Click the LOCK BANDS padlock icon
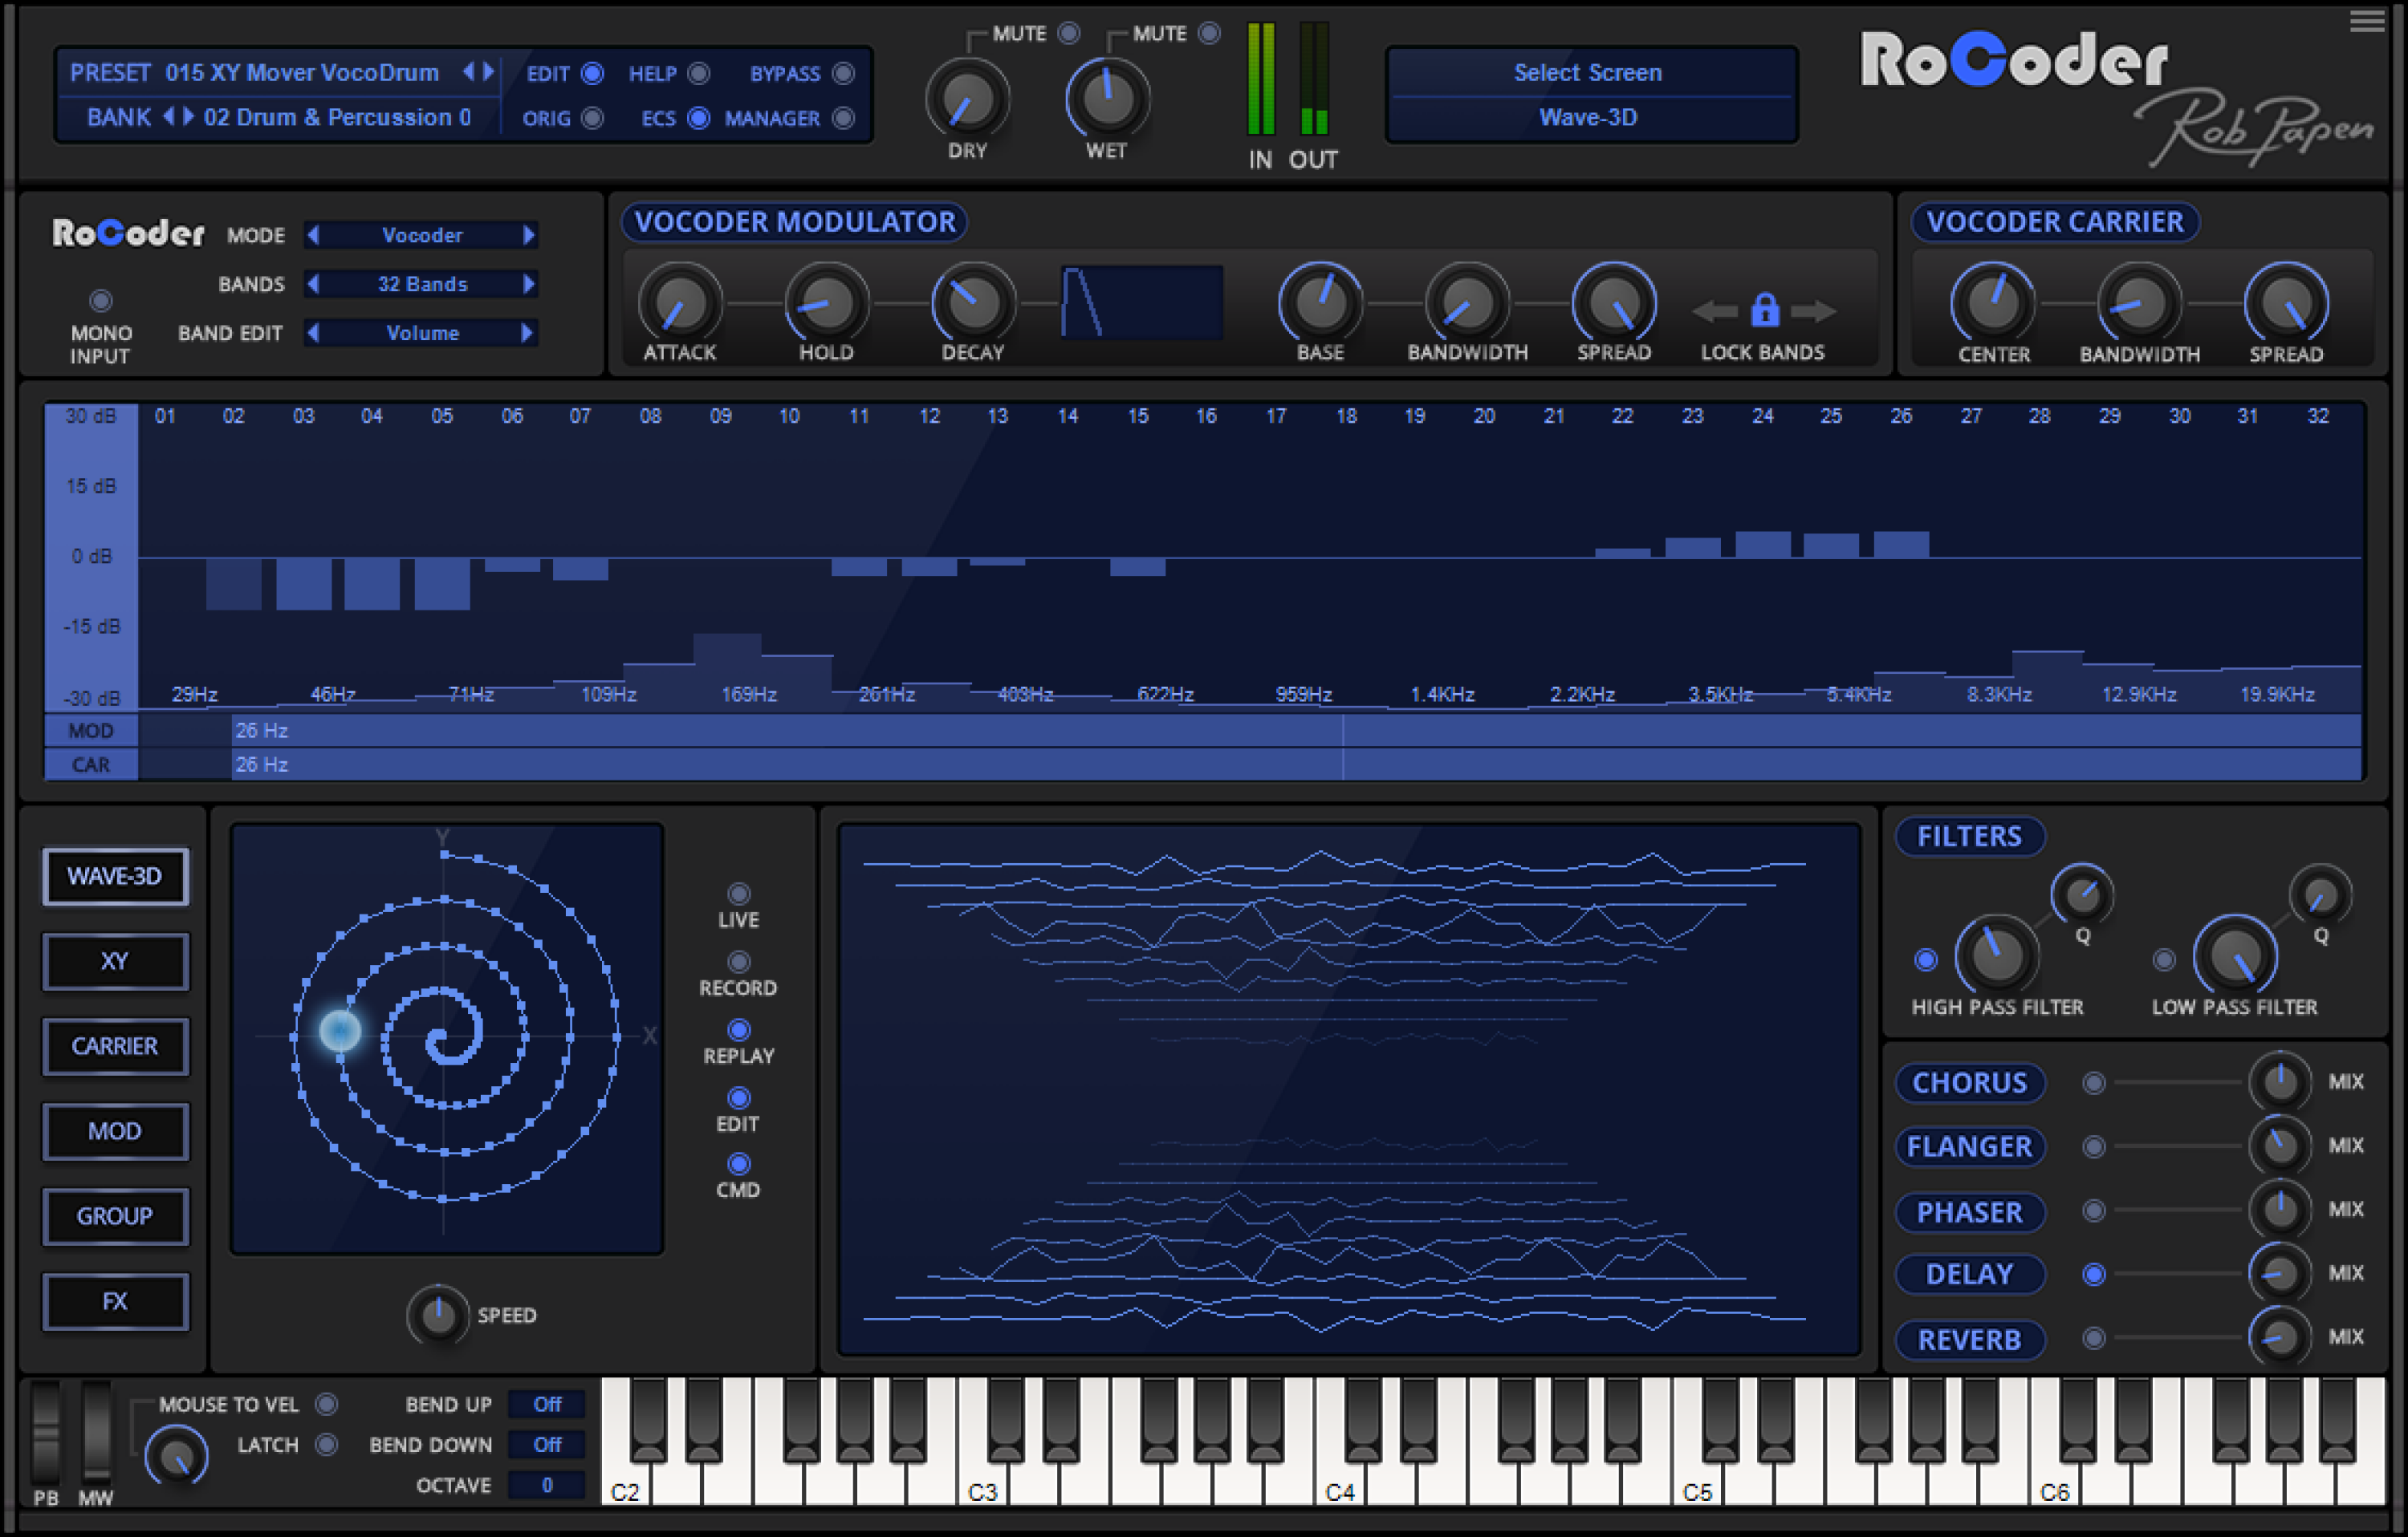The width and height of the screenshot is (2408, 1537). pos(1765,310)
